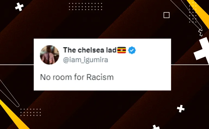
Task: Open the round profile avatar photo
Action: (x=50, y=55)
